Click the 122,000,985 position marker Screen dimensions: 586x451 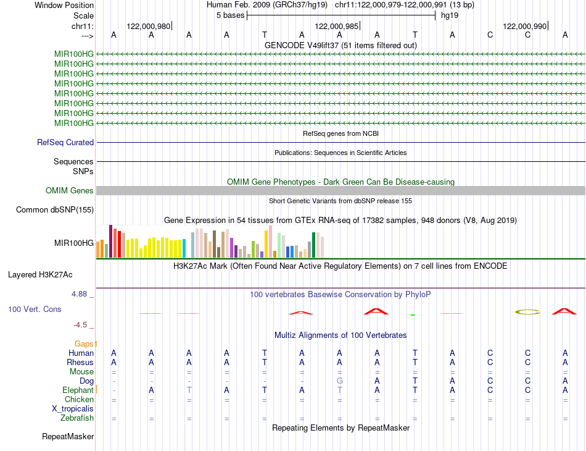coord(336,26)
